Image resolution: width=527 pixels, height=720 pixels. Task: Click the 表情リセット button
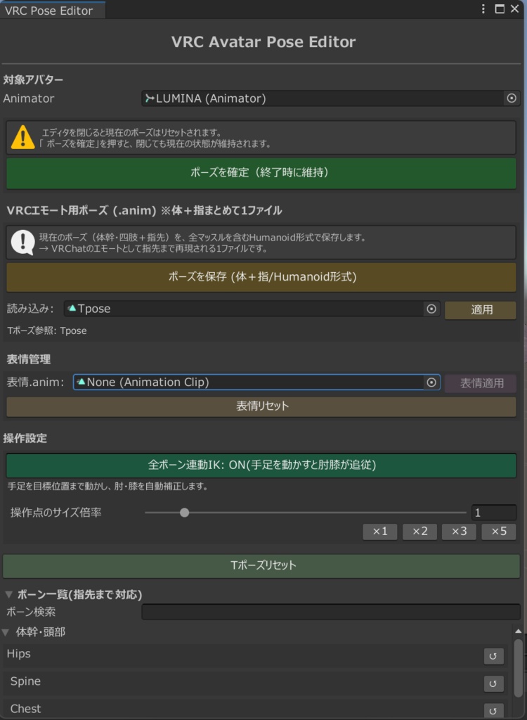pyautogui.click(x=261, y=406)
